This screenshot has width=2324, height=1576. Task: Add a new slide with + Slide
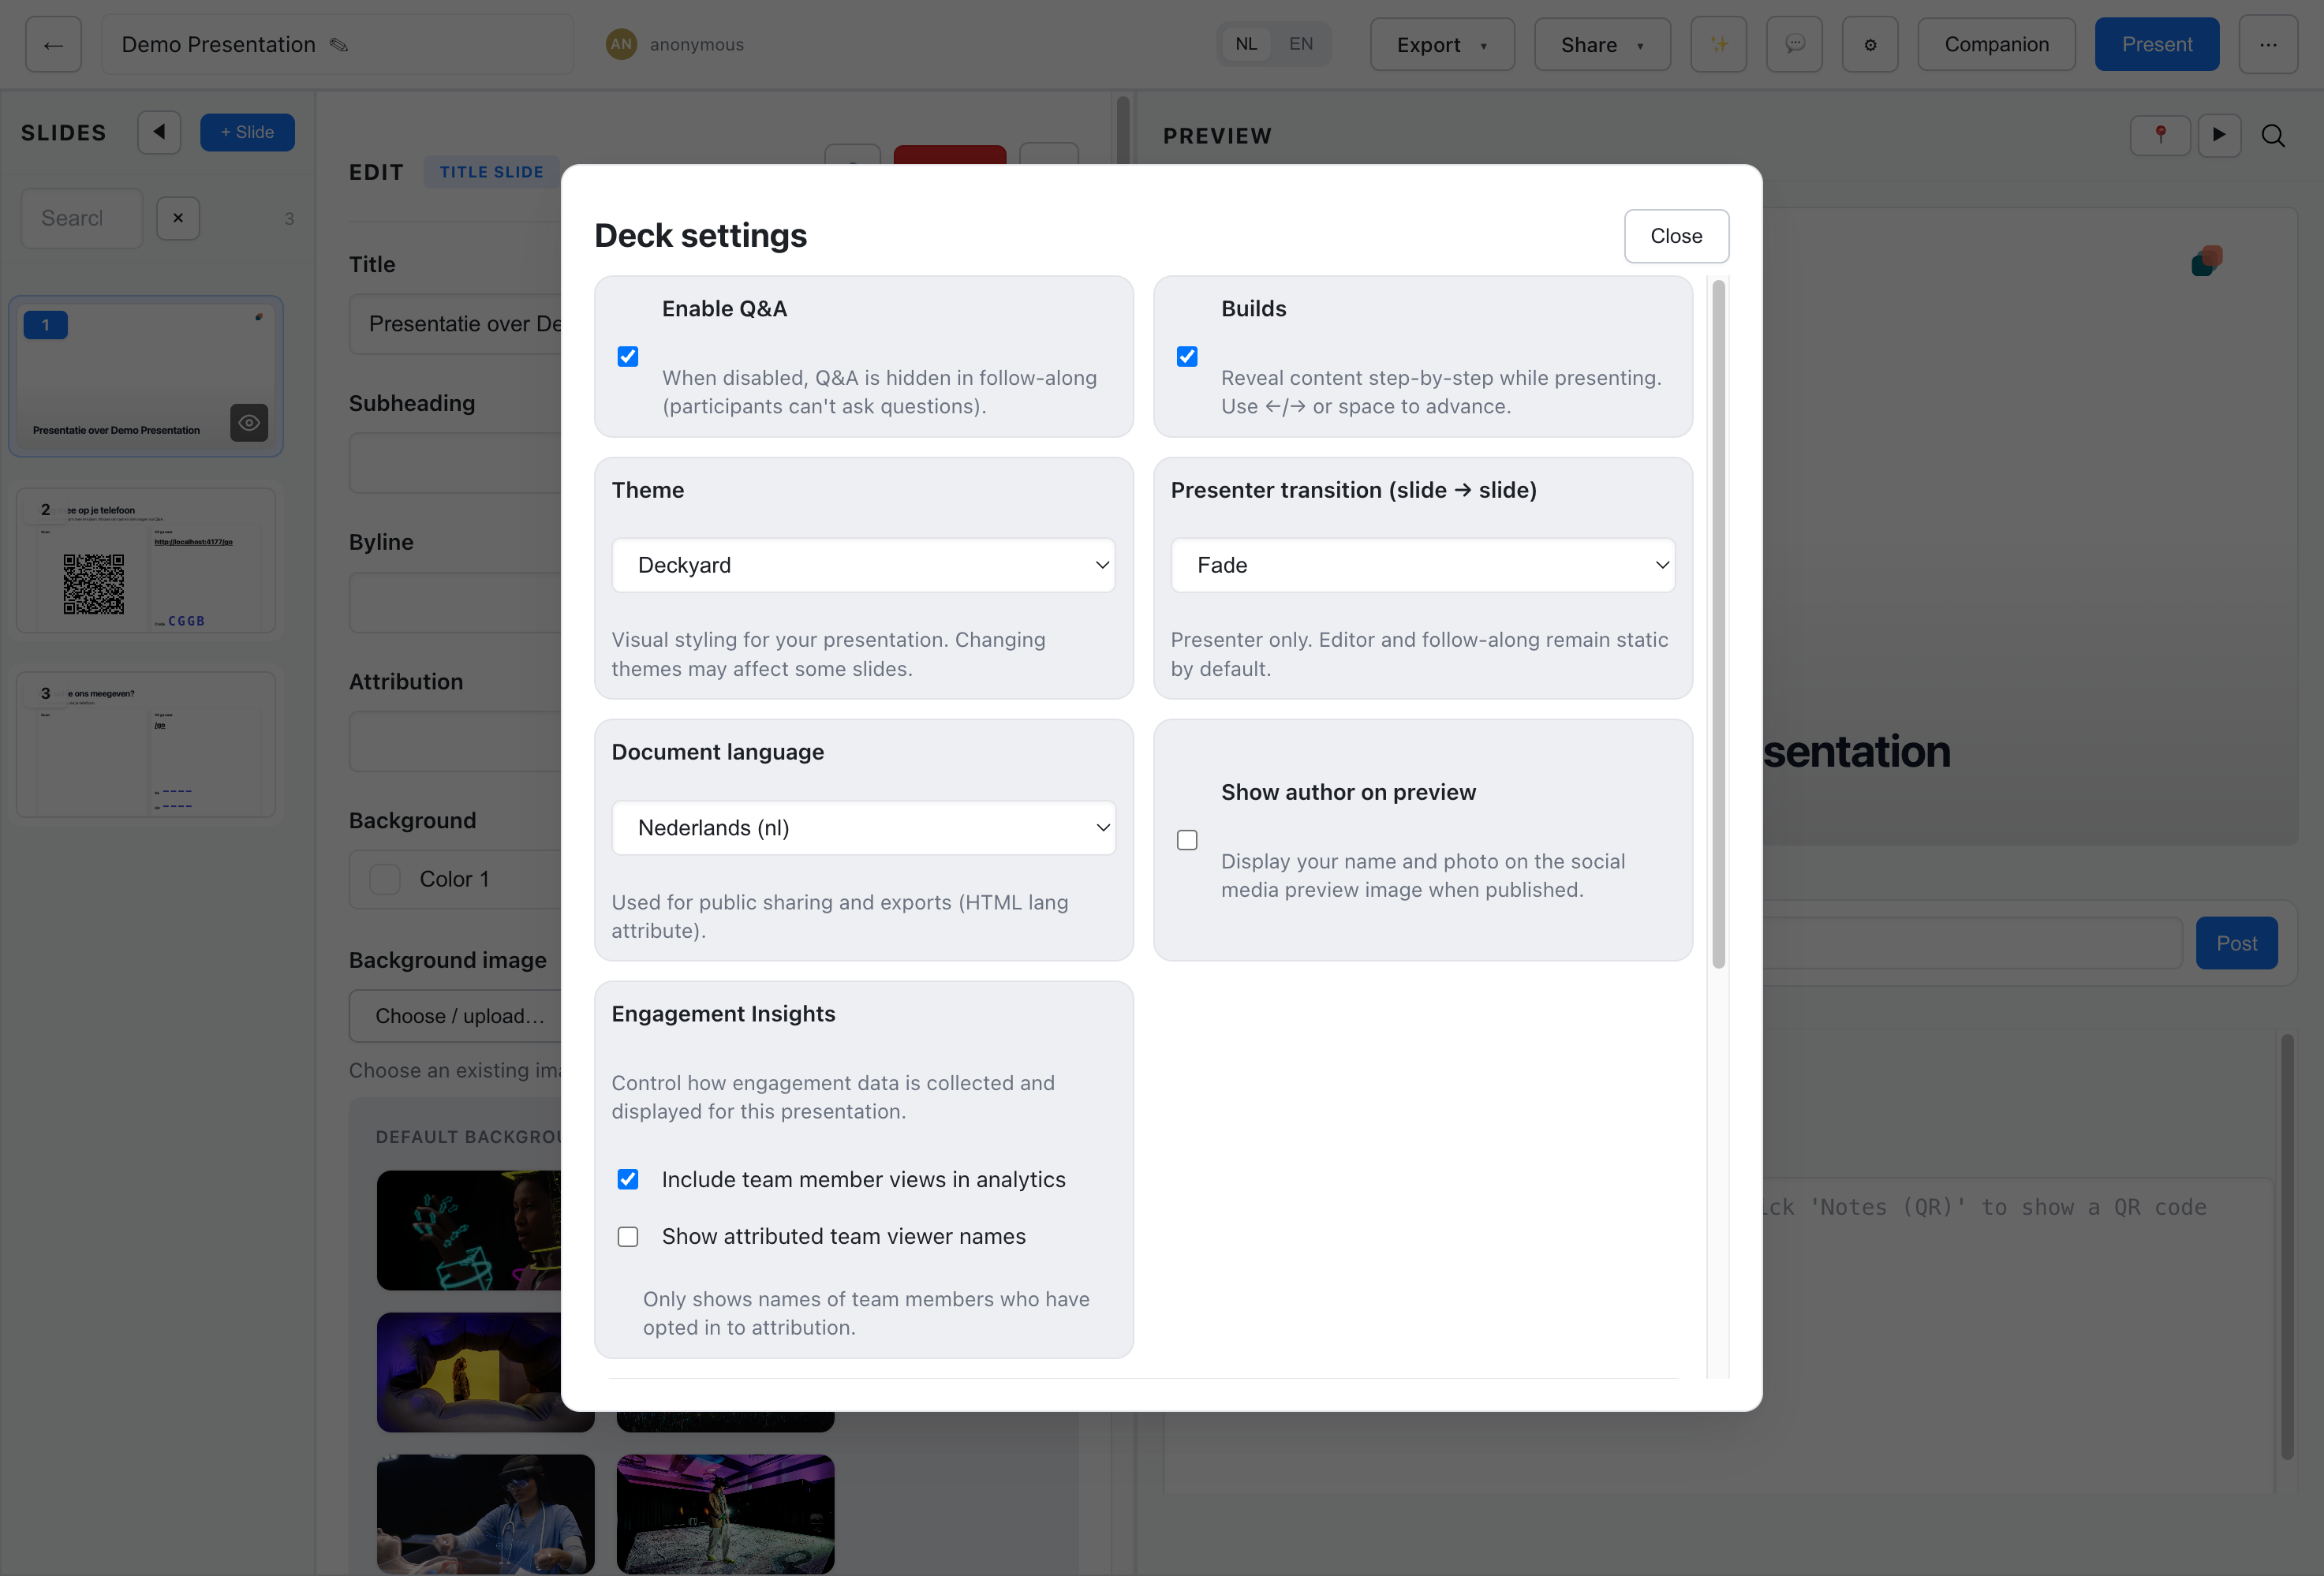(247, 132)
